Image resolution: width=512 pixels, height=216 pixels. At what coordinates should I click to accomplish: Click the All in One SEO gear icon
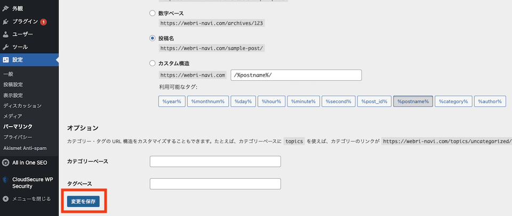(x=5, y=162)
